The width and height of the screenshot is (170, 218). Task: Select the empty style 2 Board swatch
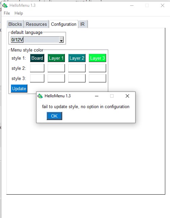pyautogui.click(x=37, y=68)
